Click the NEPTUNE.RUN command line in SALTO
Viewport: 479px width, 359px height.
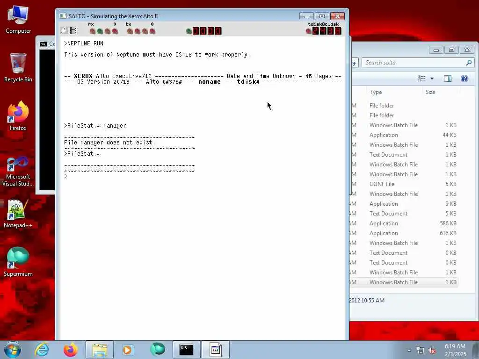[84, 43]
